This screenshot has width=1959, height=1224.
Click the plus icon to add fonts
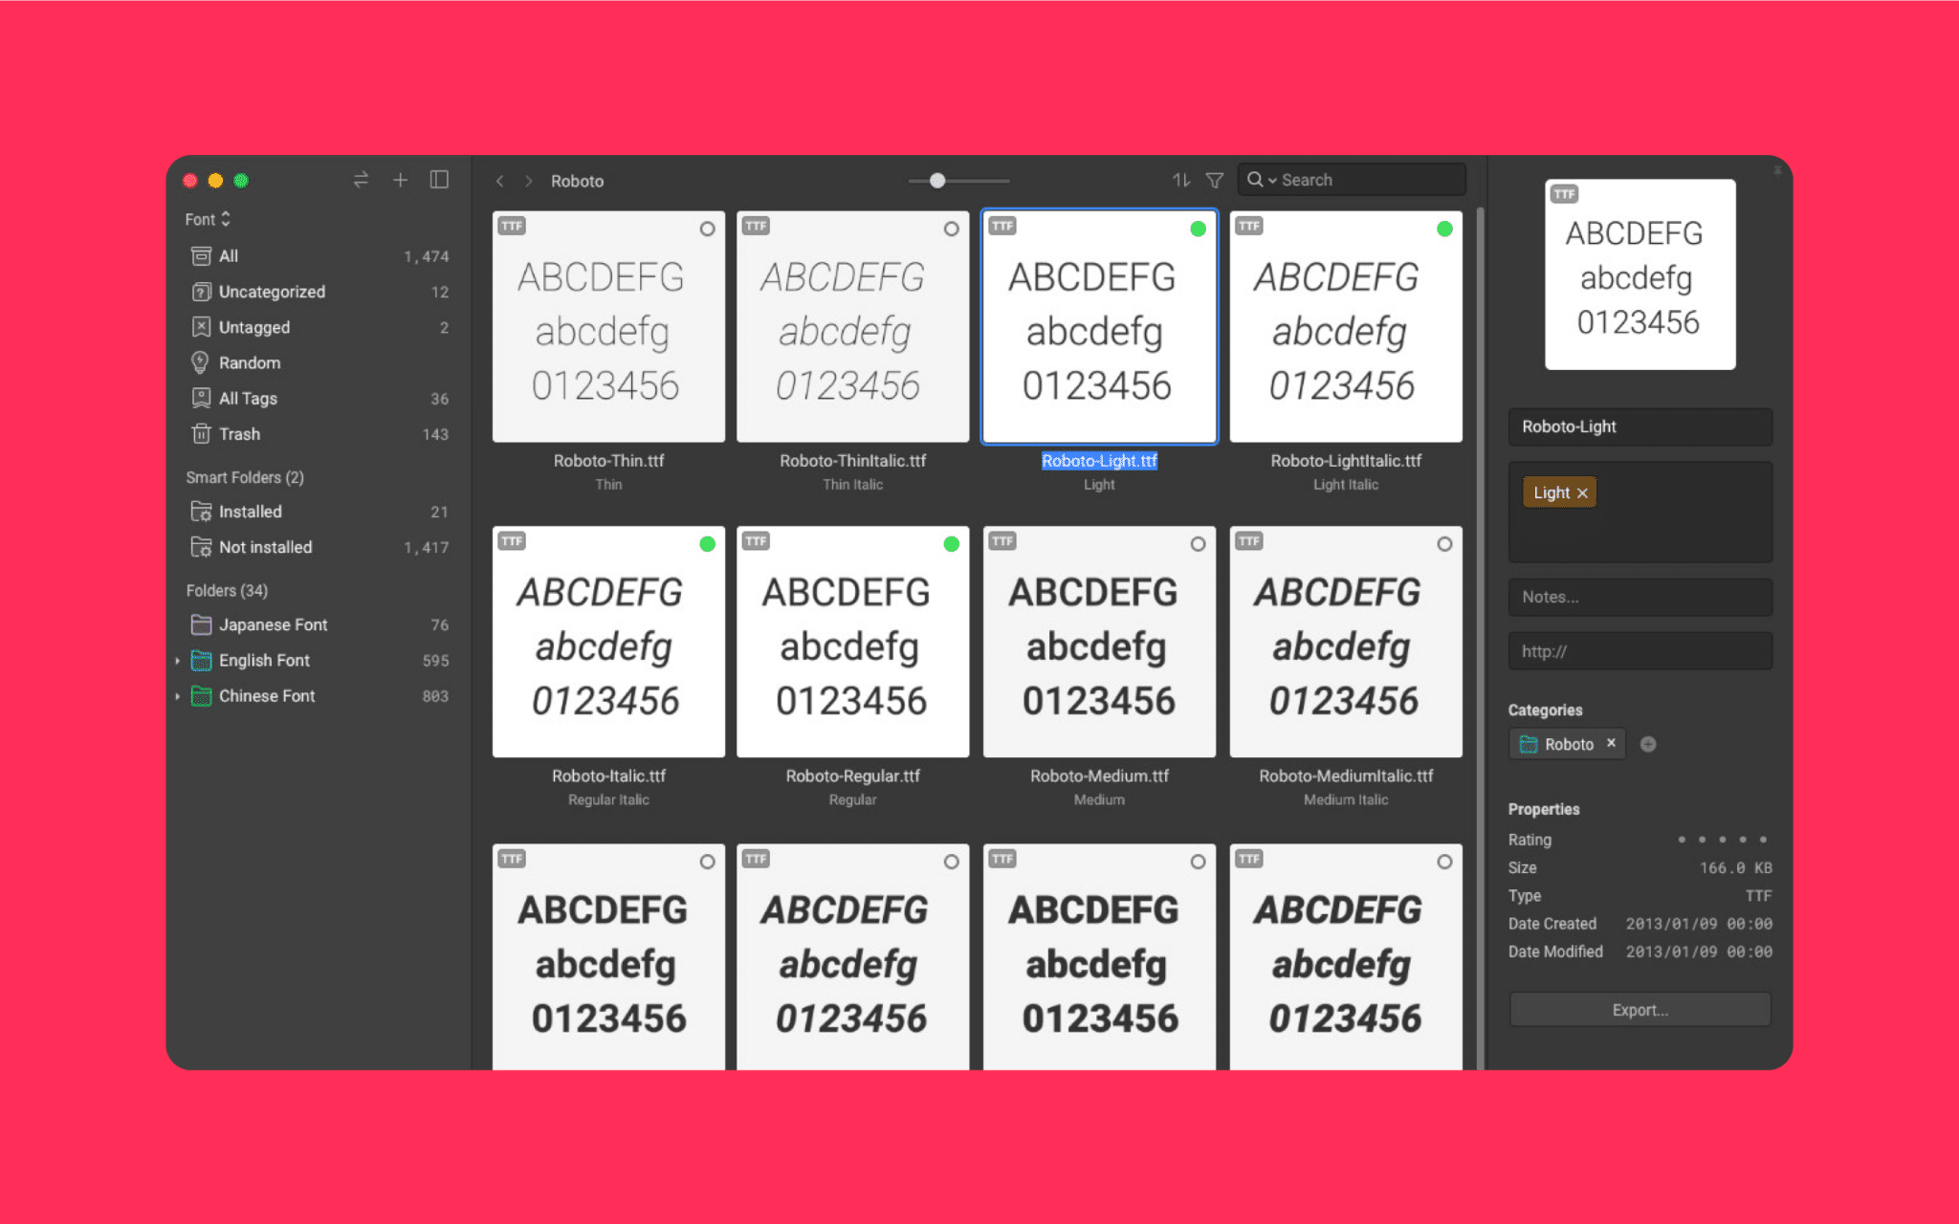click(x=400, y=180)
